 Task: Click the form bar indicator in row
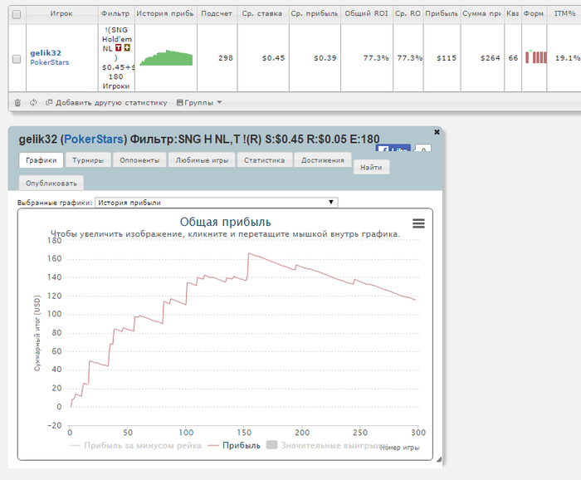click(x=536, y=57)
